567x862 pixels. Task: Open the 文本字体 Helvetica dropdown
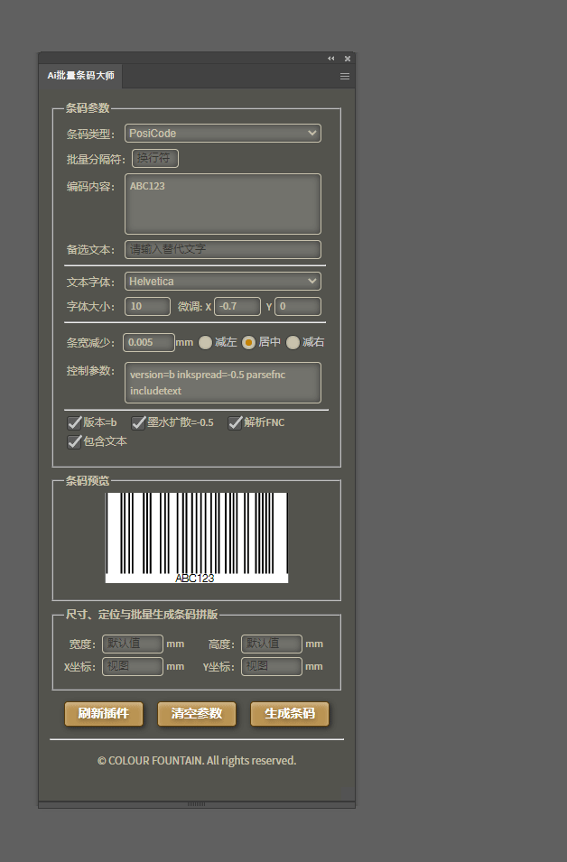click(x=223, y=281)
